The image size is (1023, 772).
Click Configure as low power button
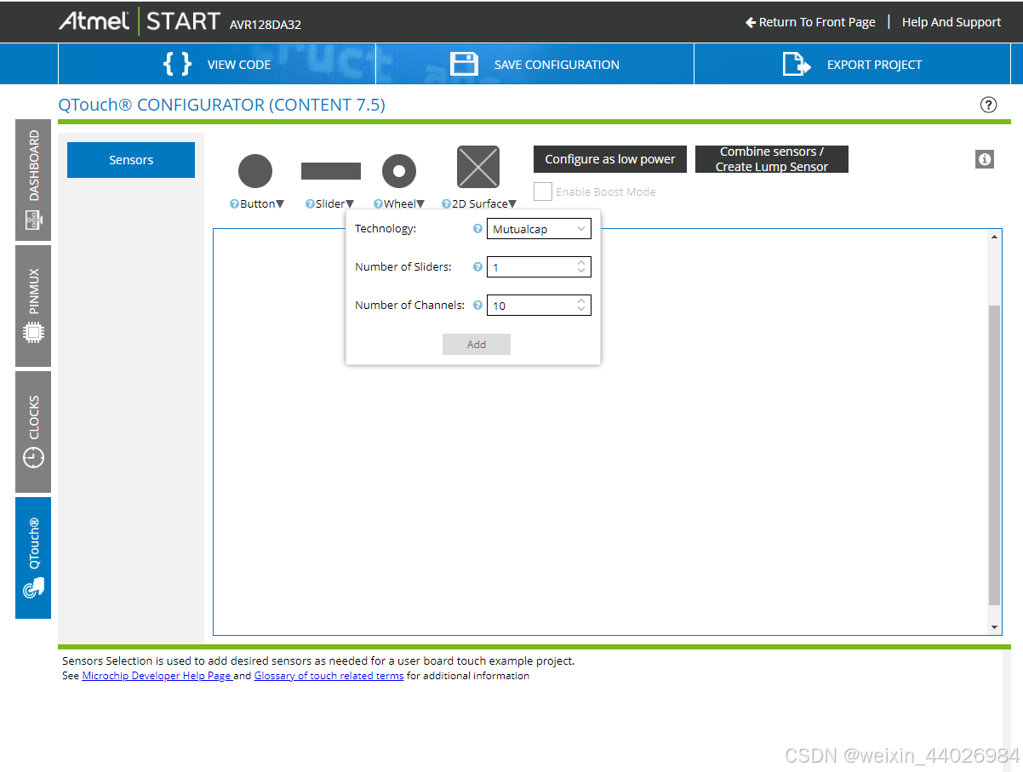click(610, 159)
